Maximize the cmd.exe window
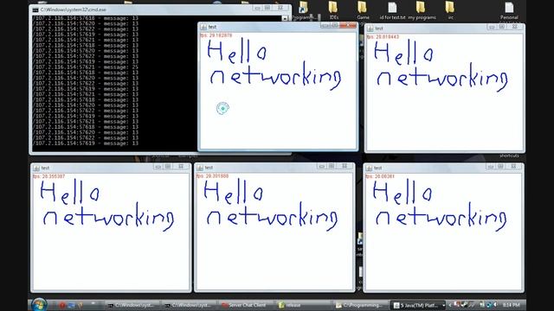The width and height of the screenshot is (554, 311). coord(267,8)
